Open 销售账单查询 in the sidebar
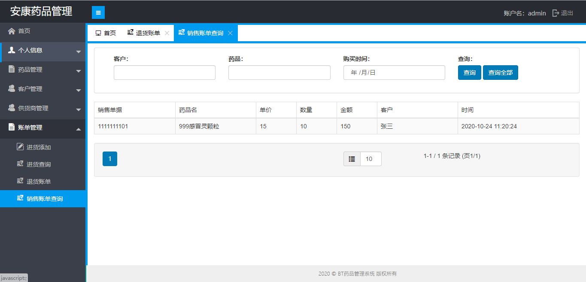 point(43,199)
